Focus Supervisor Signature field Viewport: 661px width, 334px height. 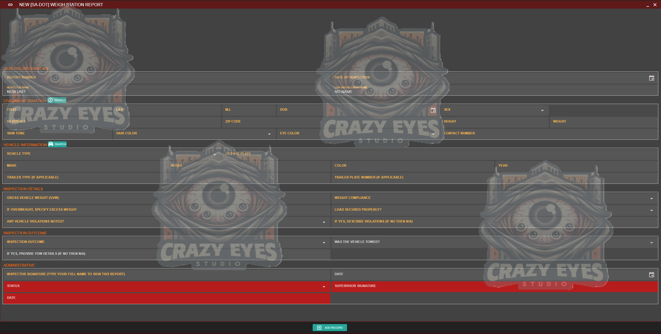click(494, 286)
